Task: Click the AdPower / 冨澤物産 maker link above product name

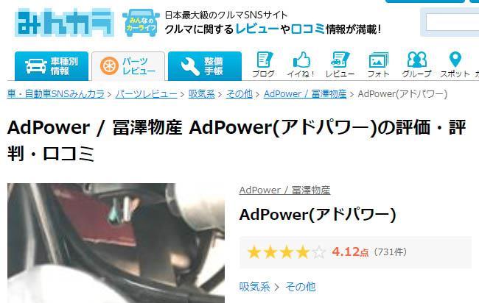Action: pos(284,190)
